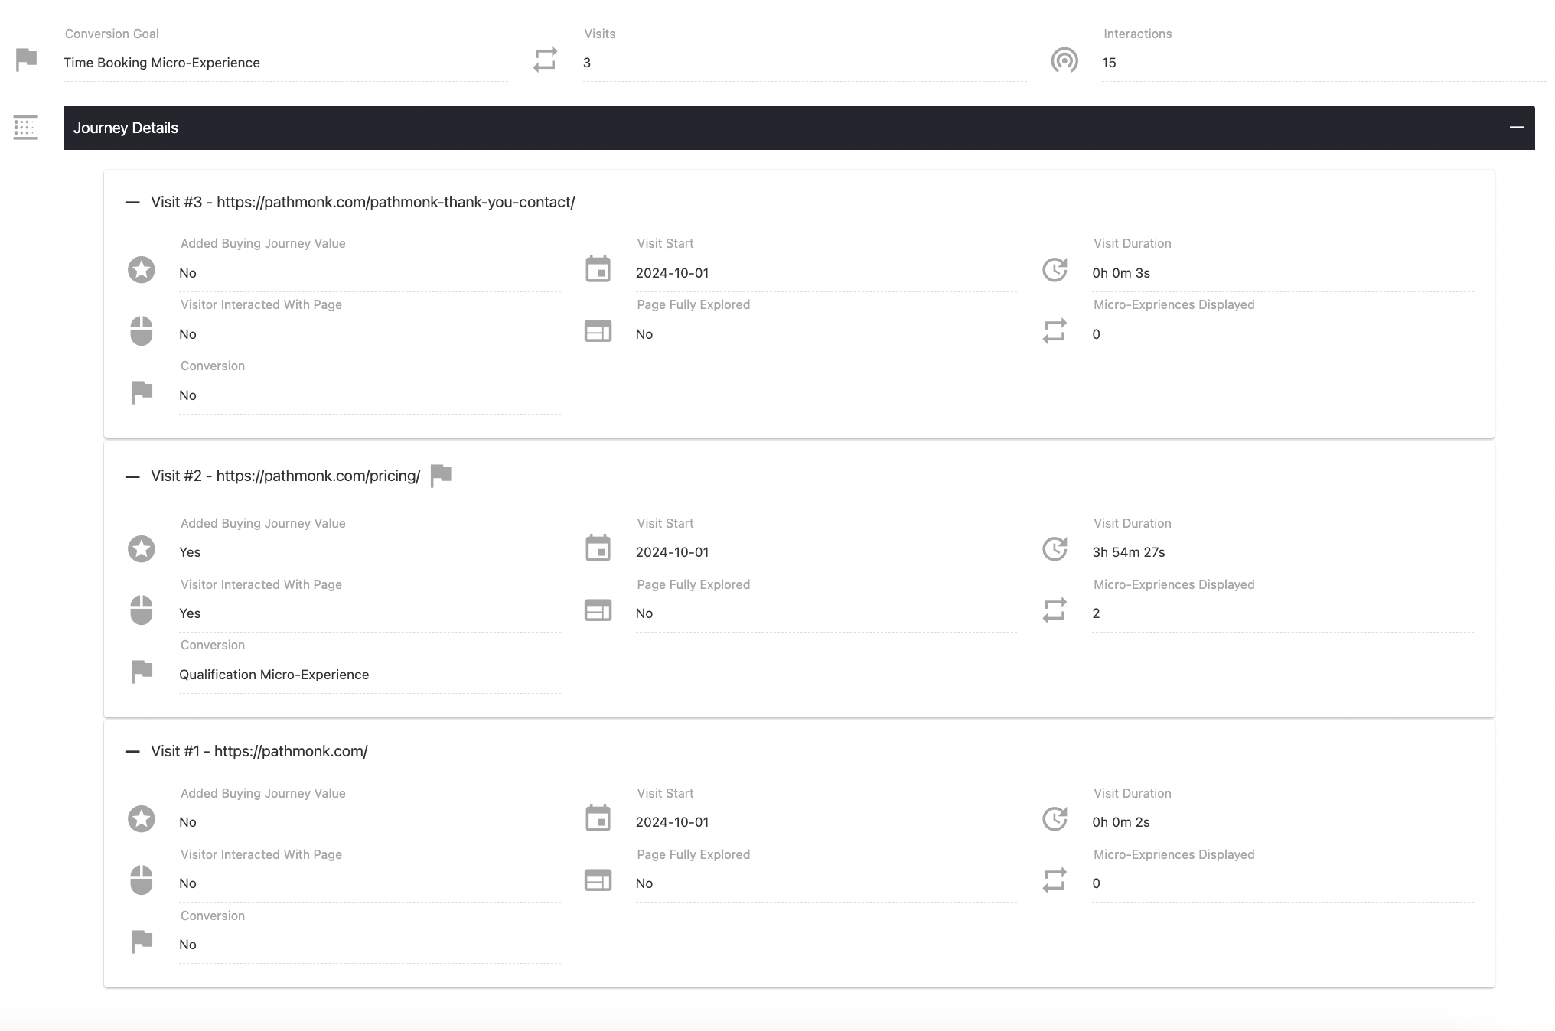Click the flag icon next to the pricing URL
The height and width of the screenshot is (1031, 1555).
click(442, 474)
